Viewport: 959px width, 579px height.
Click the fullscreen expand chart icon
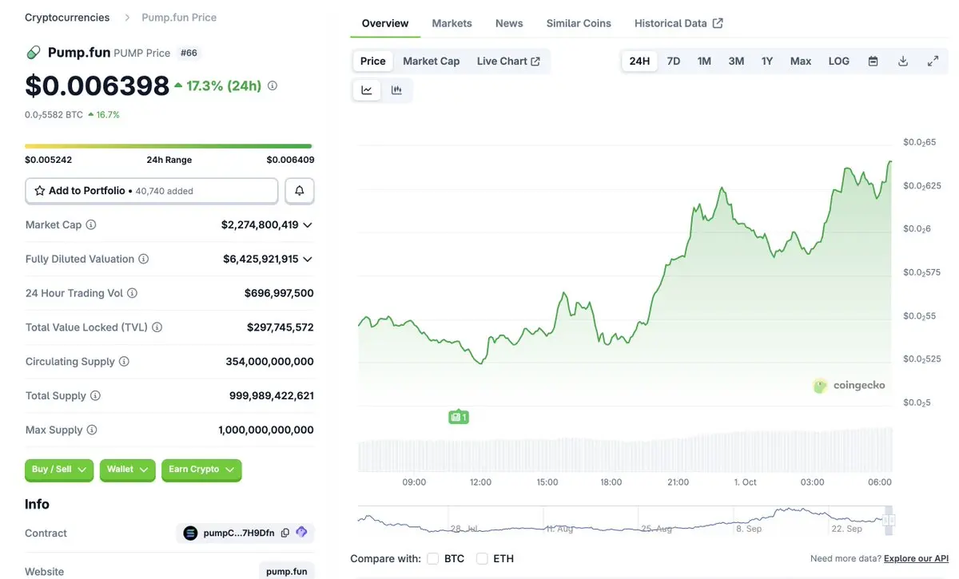point(933,61)
